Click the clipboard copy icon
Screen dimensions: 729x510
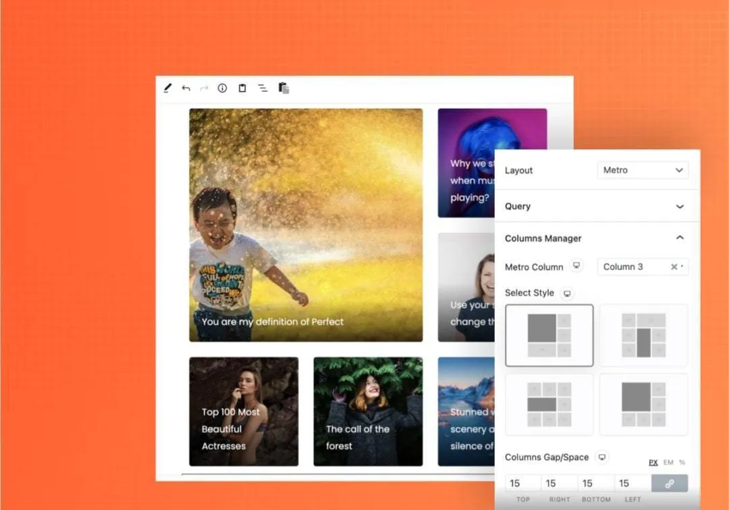click(242, 88)
